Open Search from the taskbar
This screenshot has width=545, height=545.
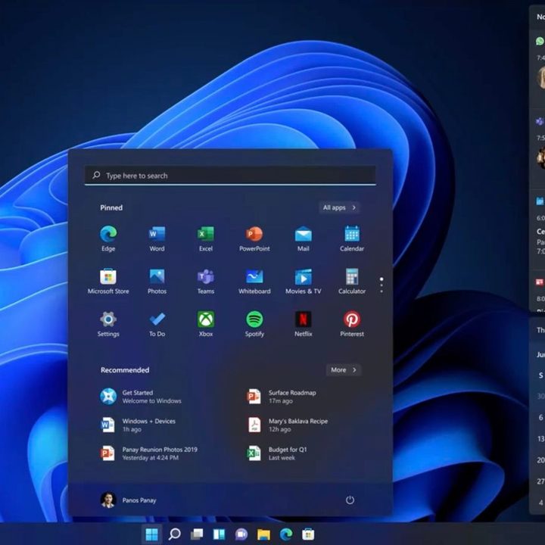coord(175,534)
